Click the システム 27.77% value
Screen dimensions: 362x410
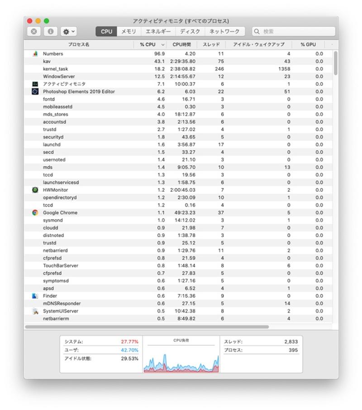click(129, 342)
